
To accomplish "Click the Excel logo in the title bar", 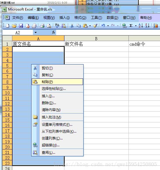I will pyautogui.click(x=4, y=9).
